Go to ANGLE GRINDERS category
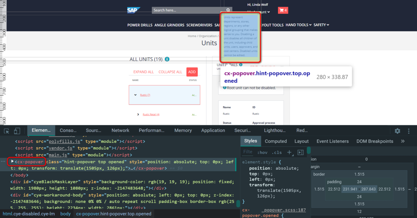 [169, 25]
